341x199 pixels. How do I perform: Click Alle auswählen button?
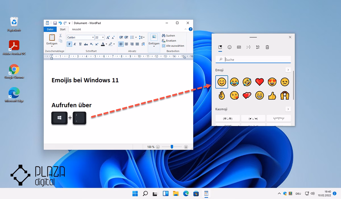pos(173,46)
